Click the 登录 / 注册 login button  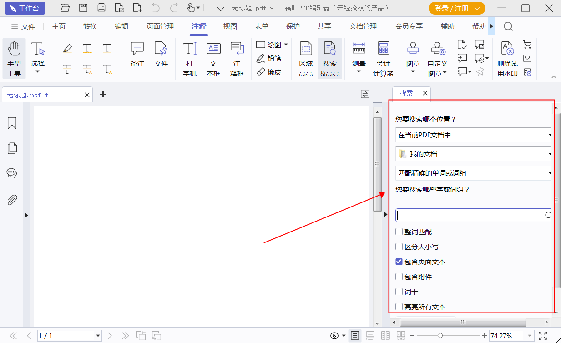(456, 8)
